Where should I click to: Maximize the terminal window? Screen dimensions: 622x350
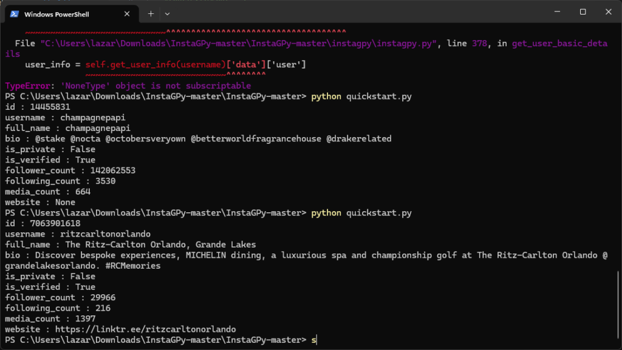click(x=583, y=12)
